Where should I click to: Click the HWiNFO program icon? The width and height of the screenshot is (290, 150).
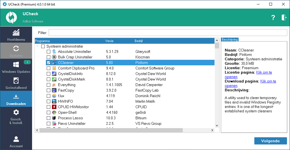coord(54,102)
